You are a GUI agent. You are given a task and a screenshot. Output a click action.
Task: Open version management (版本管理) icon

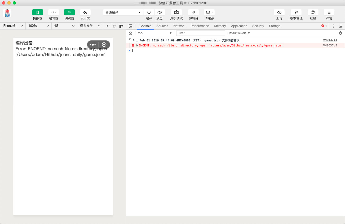pyautogui.click(x=296, y=12)
